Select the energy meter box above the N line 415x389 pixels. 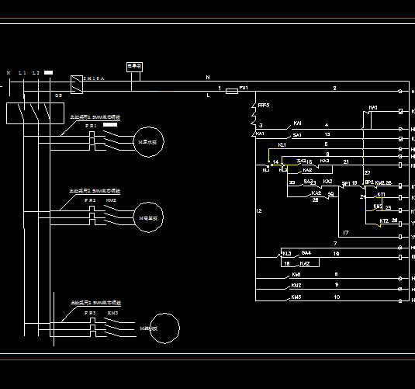coord(134,67)
